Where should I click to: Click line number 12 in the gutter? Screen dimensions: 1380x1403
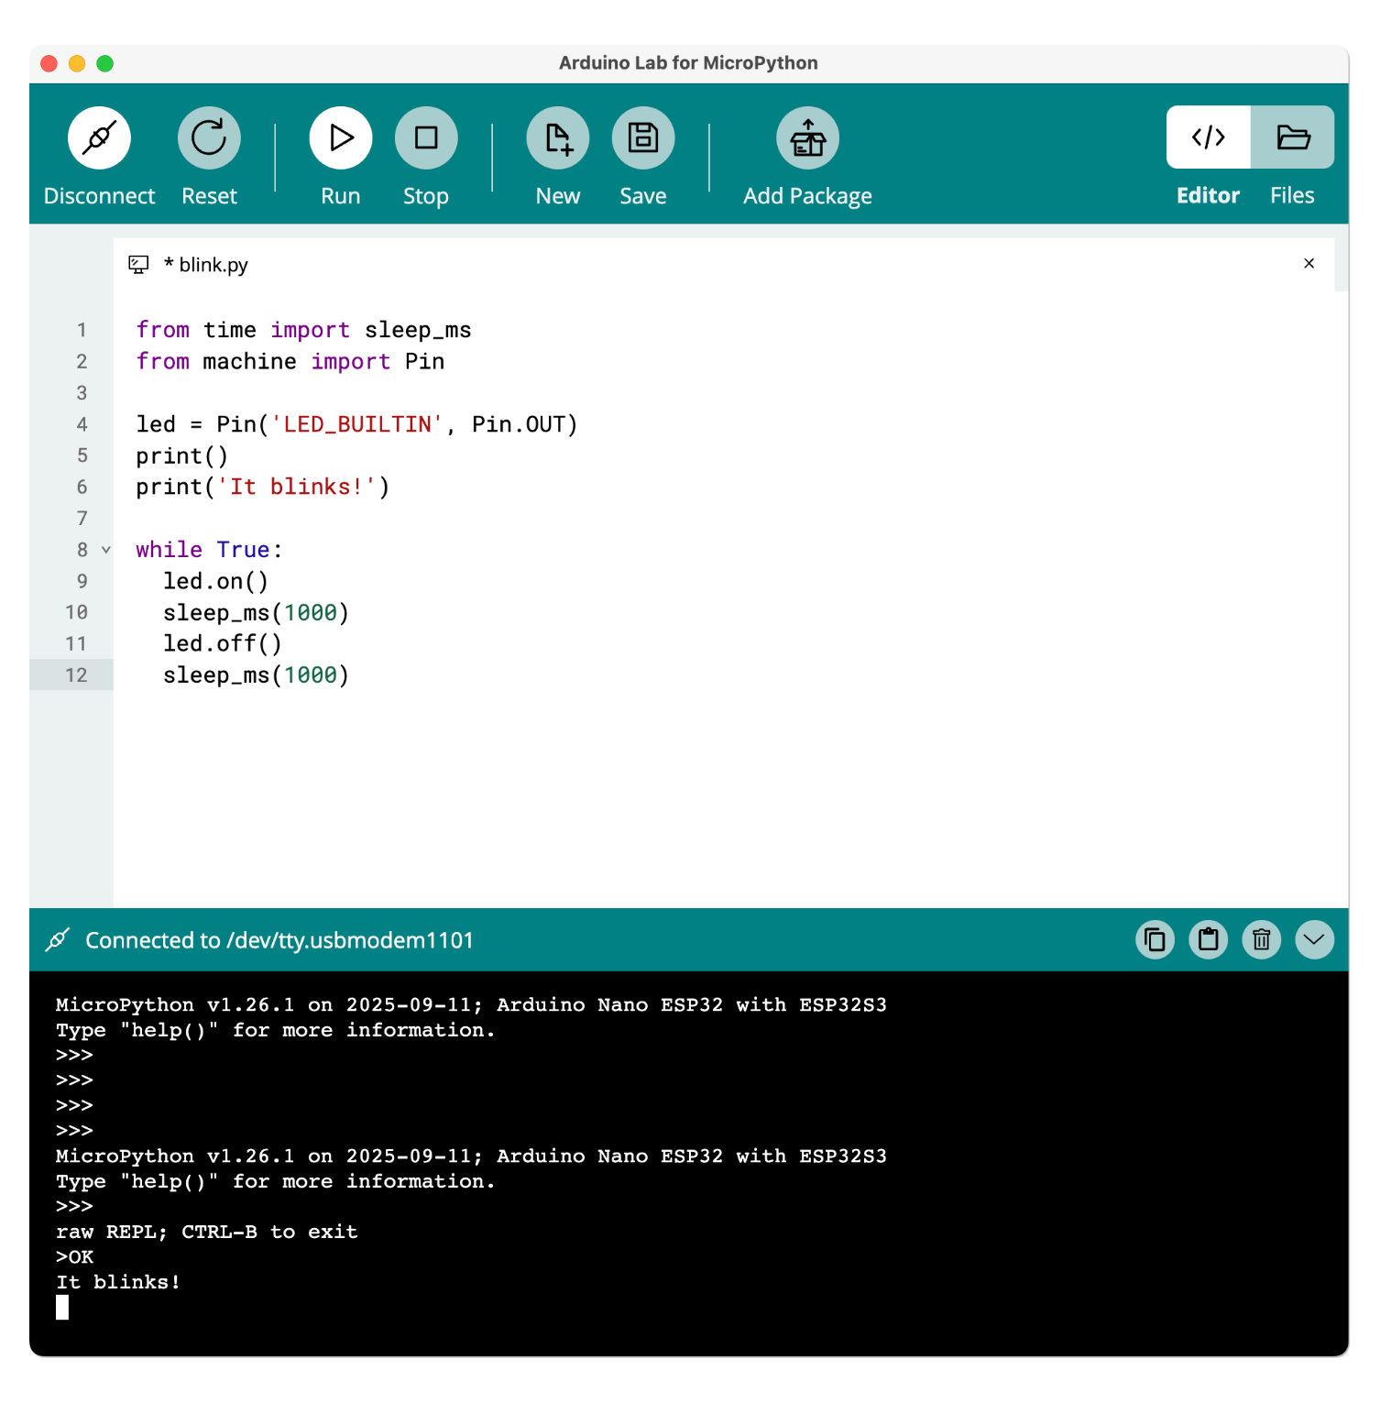point(76,675)
